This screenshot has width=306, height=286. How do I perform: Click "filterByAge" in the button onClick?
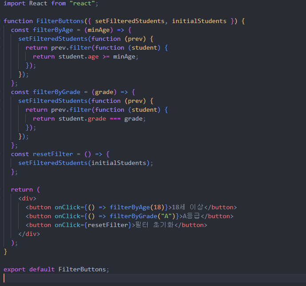[129, 207]
